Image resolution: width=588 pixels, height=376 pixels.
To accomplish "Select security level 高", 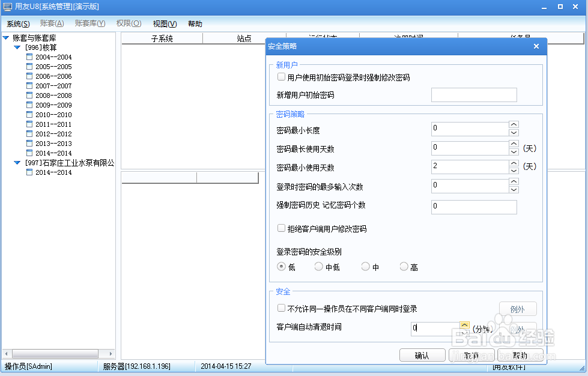I will pos(404,267).
